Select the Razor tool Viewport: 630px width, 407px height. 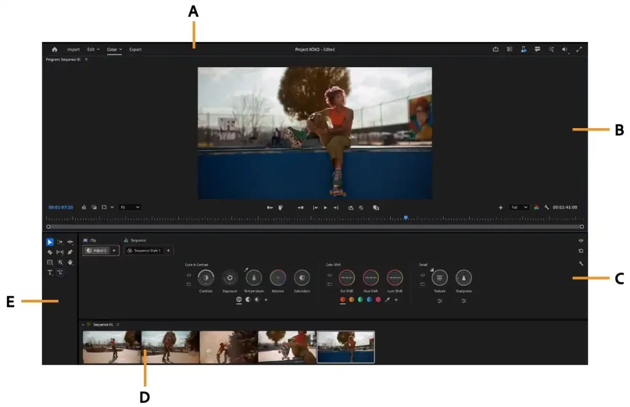(x=50, y=252)
